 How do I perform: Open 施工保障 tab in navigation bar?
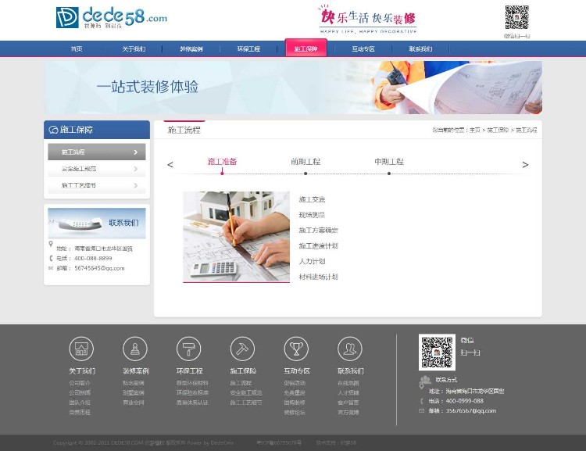click(306, 48)
